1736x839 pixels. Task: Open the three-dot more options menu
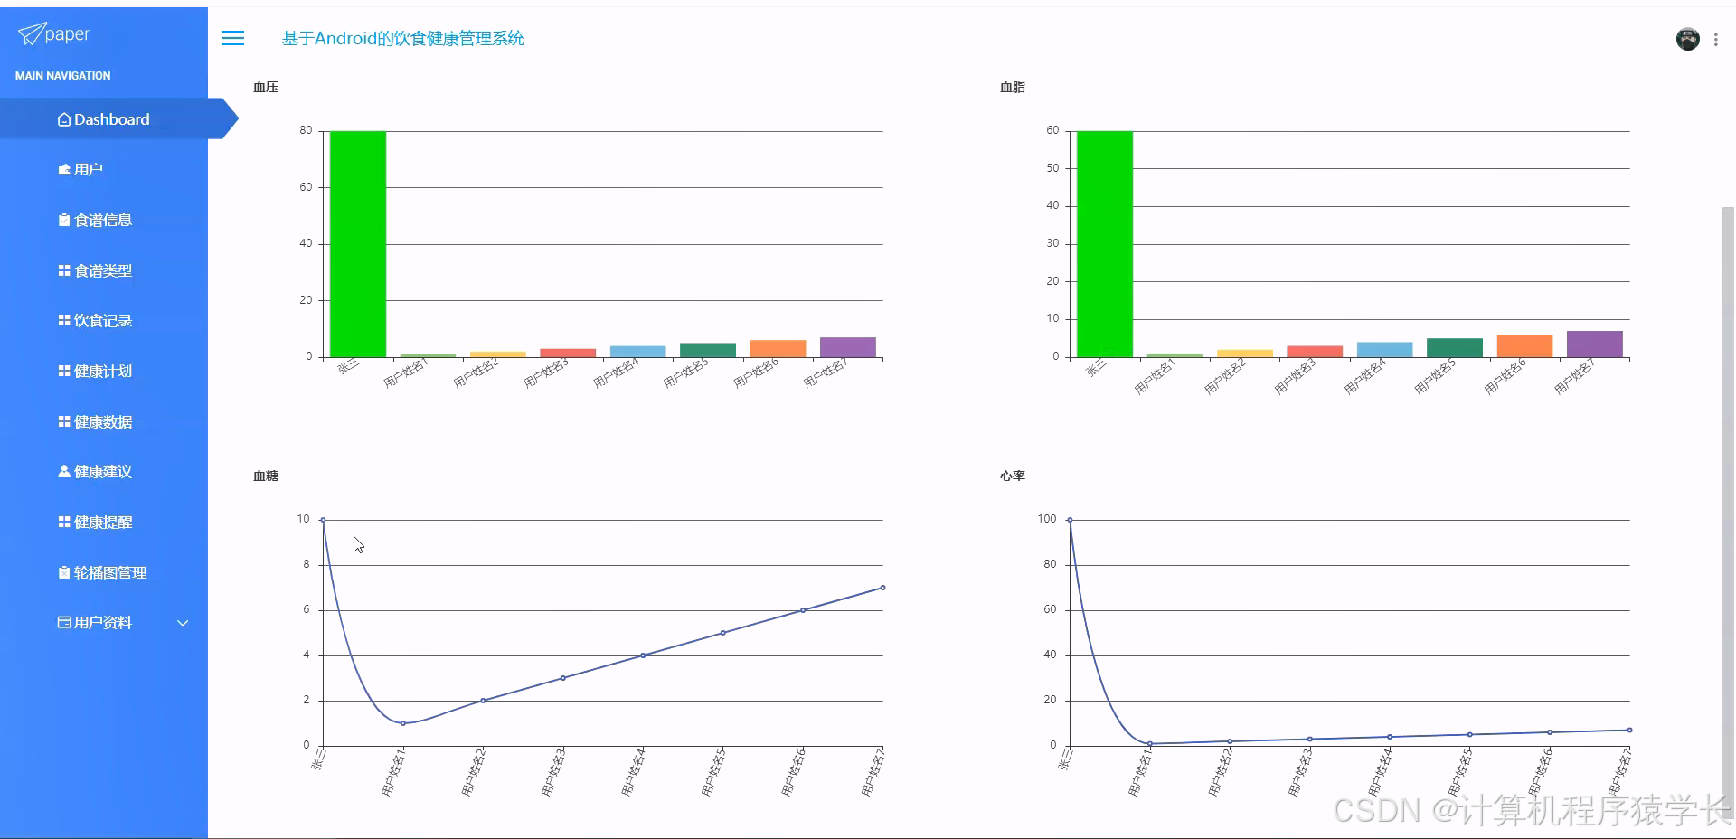1715,40
